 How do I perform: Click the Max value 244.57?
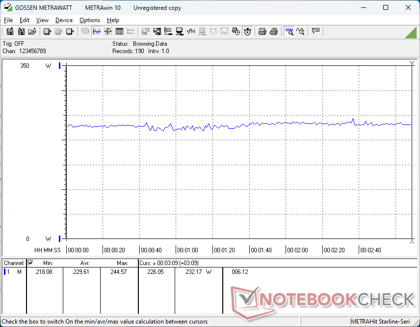119,272
